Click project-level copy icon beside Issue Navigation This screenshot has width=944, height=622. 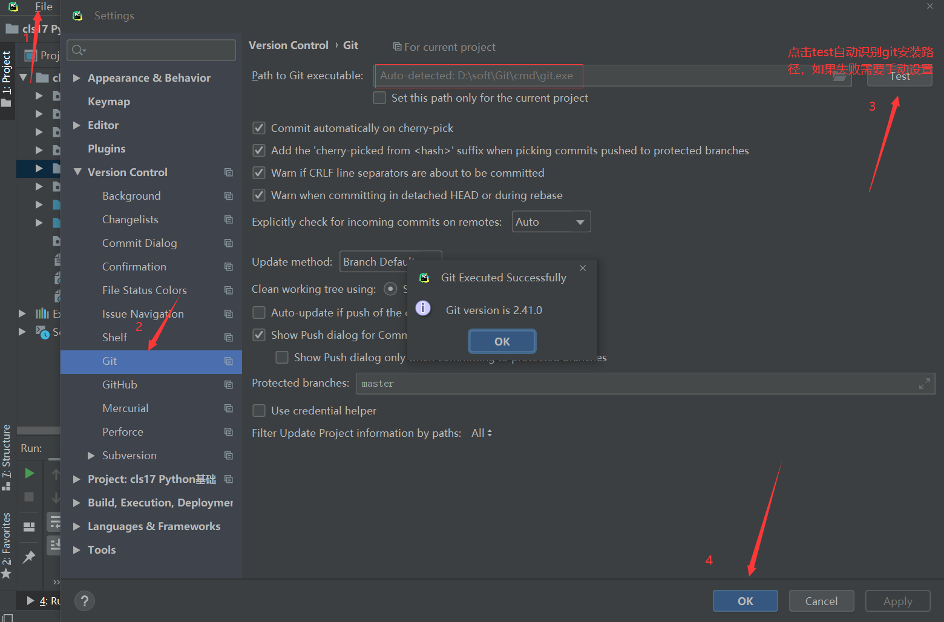pyautogui.click(x=228, y=314)
